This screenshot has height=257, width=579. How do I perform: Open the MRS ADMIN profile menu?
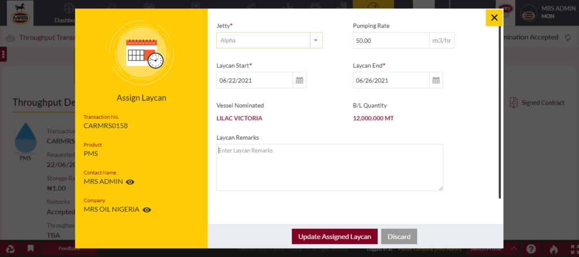click(x=548, y=13)
